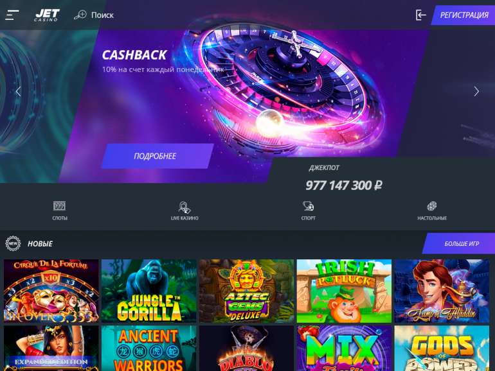Open the Cirque De La Fortune game
Viewport: 495px width, 371px height.
(51, 291)
